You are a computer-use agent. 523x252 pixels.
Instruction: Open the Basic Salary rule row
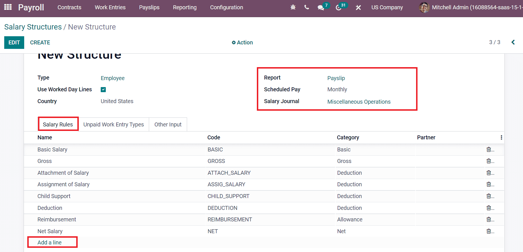(264, 149)
